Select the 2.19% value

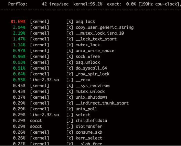(x=19, y=33)
